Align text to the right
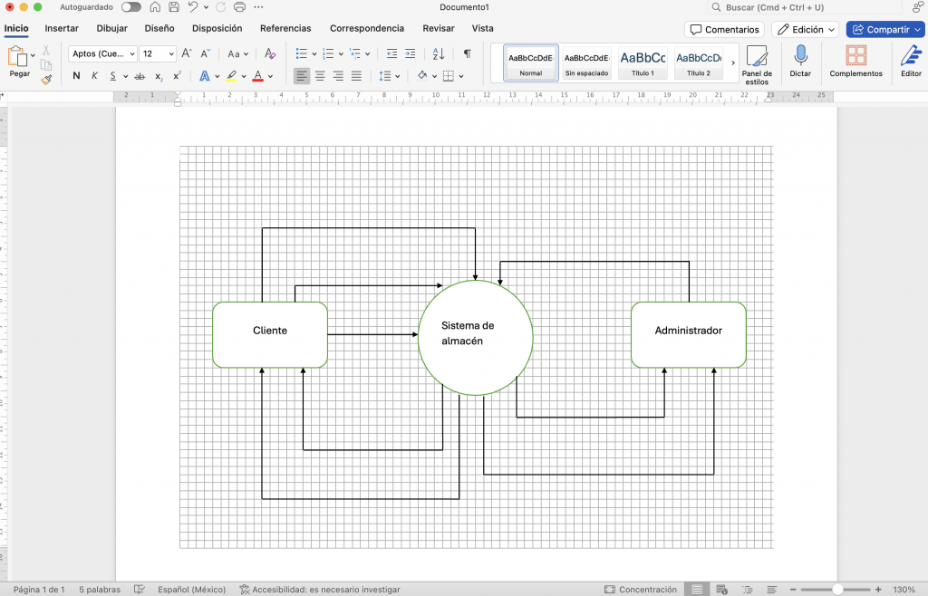 pos(338,76)
